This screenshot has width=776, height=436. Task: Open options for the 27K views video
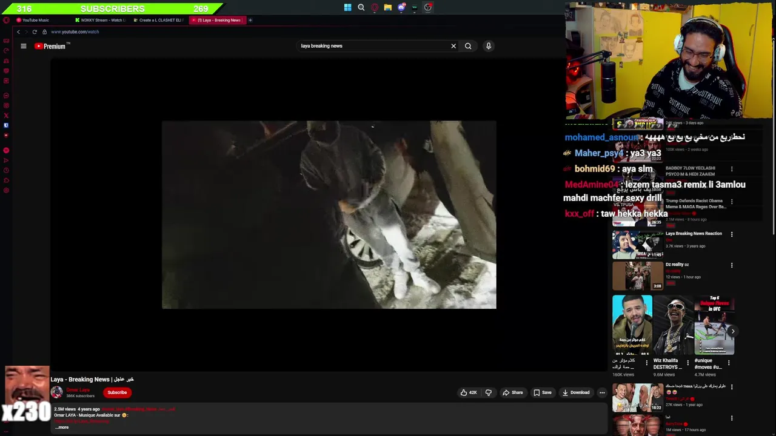point(732,387)
